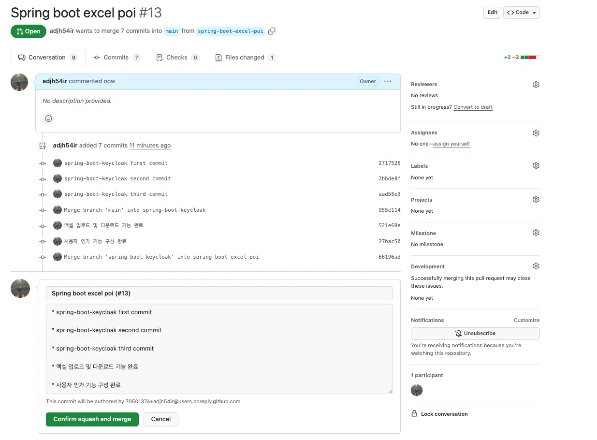Viewport: 597px width, 440px height.
Task: Open the spring-boot-excel-poi head branch link
Action: (231, 31)
